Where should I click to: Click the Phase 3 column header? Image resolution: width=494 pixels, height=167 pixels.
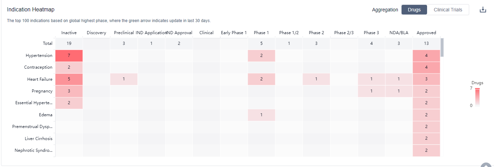coord(371,33)
